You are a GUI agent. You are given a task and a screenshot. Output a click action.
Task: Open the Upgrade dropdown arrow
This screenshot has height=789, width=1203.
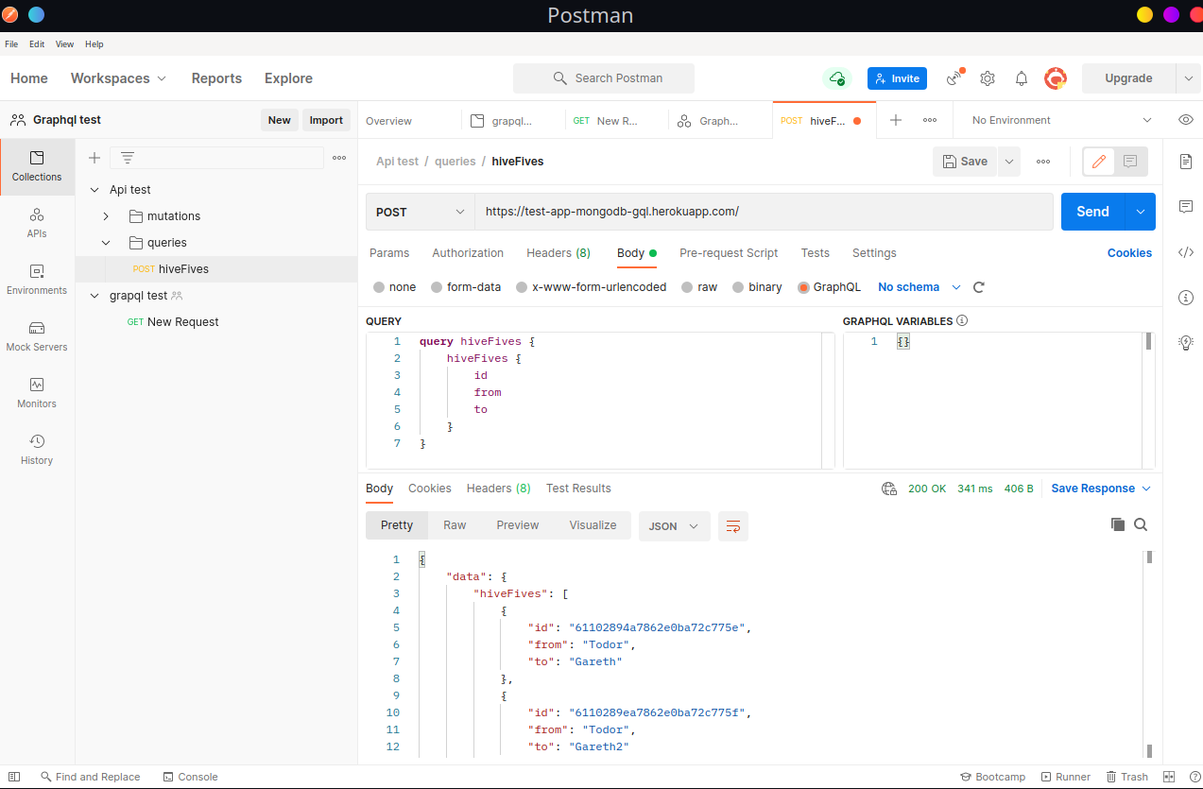click(1189, 78)
